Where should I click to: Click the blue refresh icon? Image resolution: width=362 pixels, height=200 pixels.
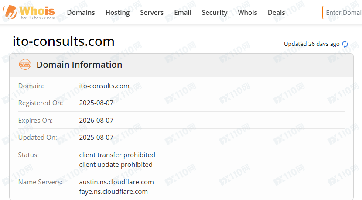(345, 44)
